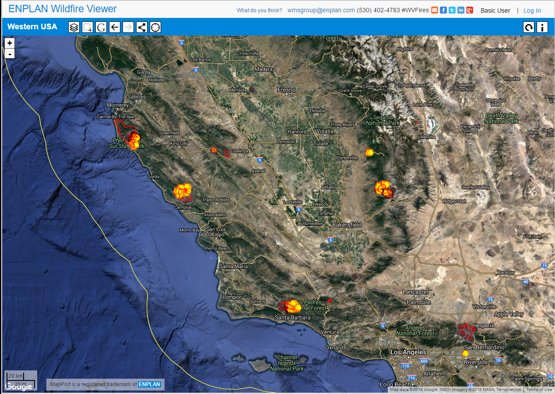Open the map layers panel
This screenshot has height=394, width=555.
[74, 28]
